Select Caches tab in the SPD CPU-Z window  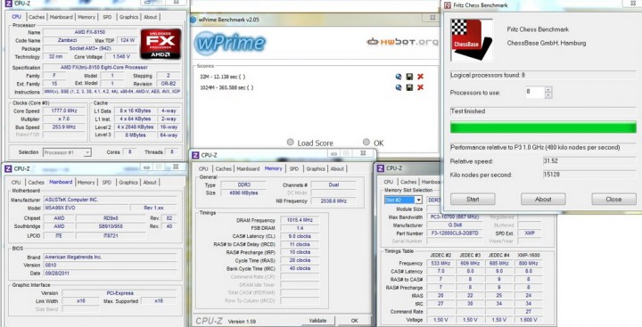[x=408, y=182]
